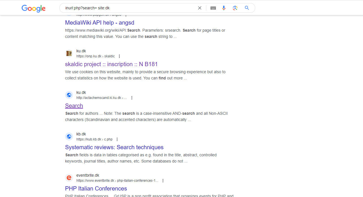
Task: Open the PHP Italian Conferences result
Action: pos(96,189)
